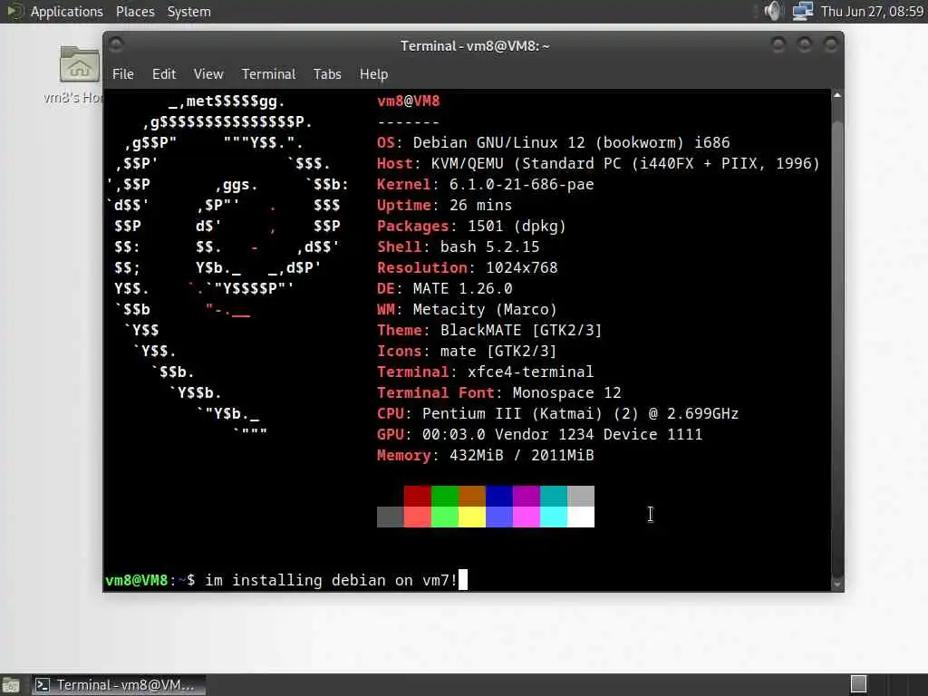Screen dimensions: 928x696
Task: Click the network connection icon in panel
Action: tap(803, 11)
